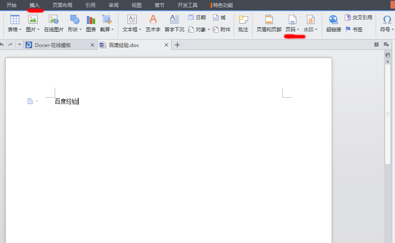Insert a chart using the 图表 icon

pos(91,20)
